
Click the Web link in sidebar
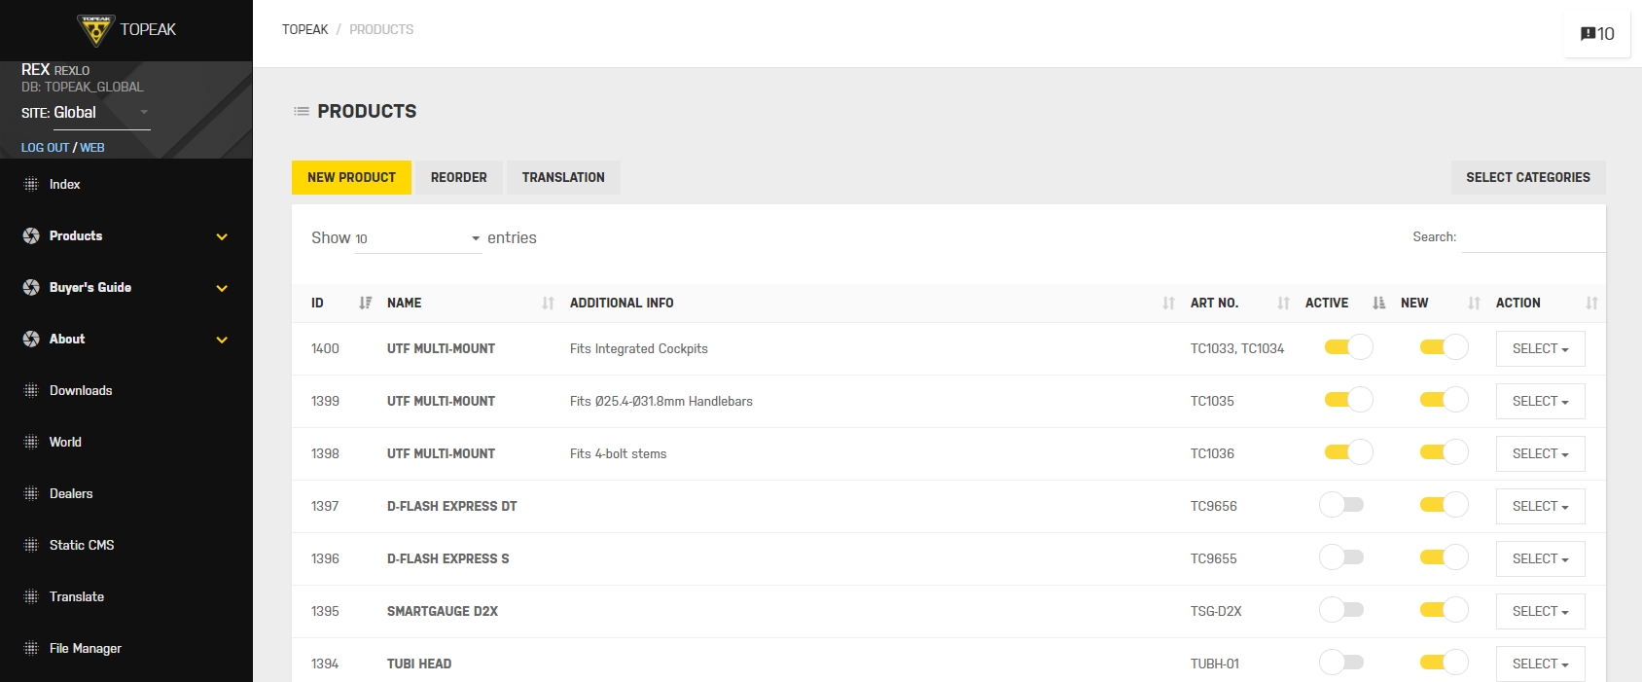click(x=92, y=148)
